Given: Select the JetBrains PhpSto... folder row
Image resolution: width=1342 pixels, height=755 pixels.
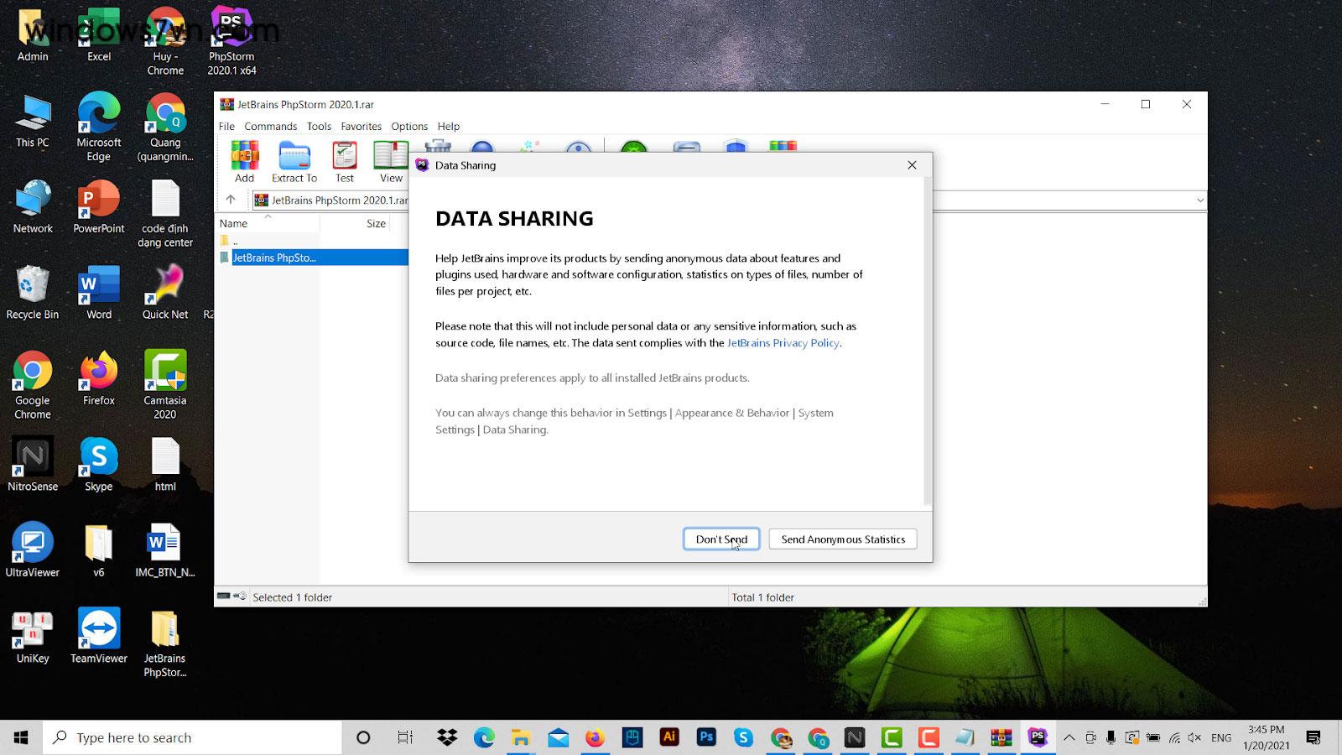Looking at the screenshot, I should [274, 258].
